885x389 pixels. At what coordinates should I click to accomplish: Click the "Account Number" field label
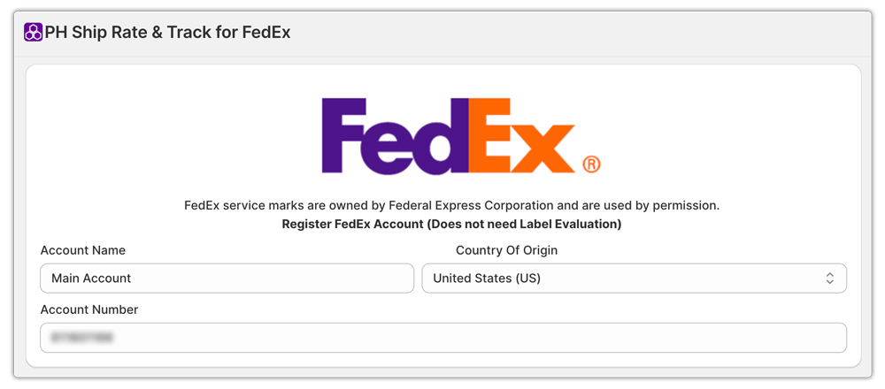[89, 309]
